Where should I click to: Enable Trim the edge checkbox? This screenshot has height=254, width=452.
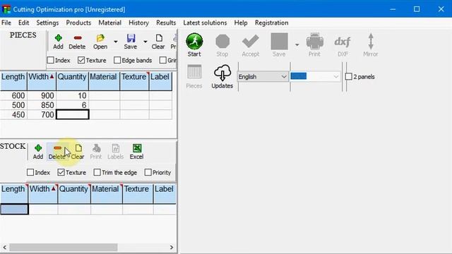(97, 172)
